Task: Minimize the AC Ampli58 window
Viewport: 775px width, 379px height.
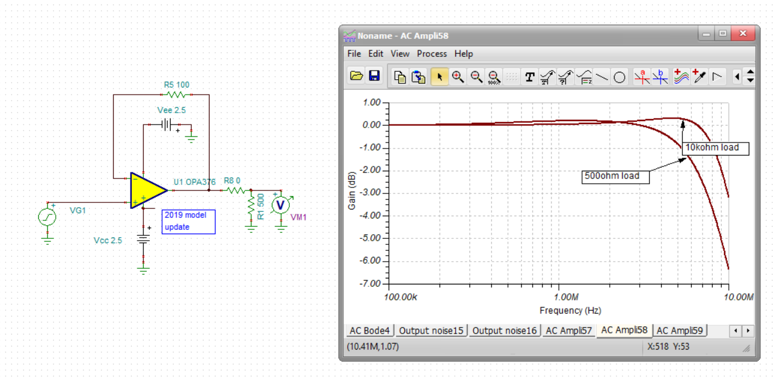Action: 707,34
